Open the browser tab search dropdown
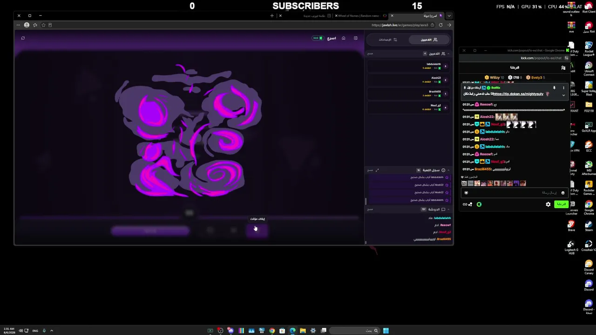The height and width of the screenshot is (335, 596). (449, 16)
